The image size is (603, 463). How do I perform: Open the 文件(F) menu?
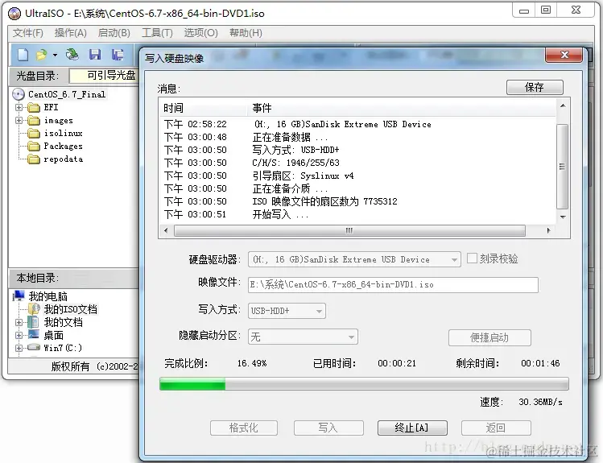(x=27, y=33)
